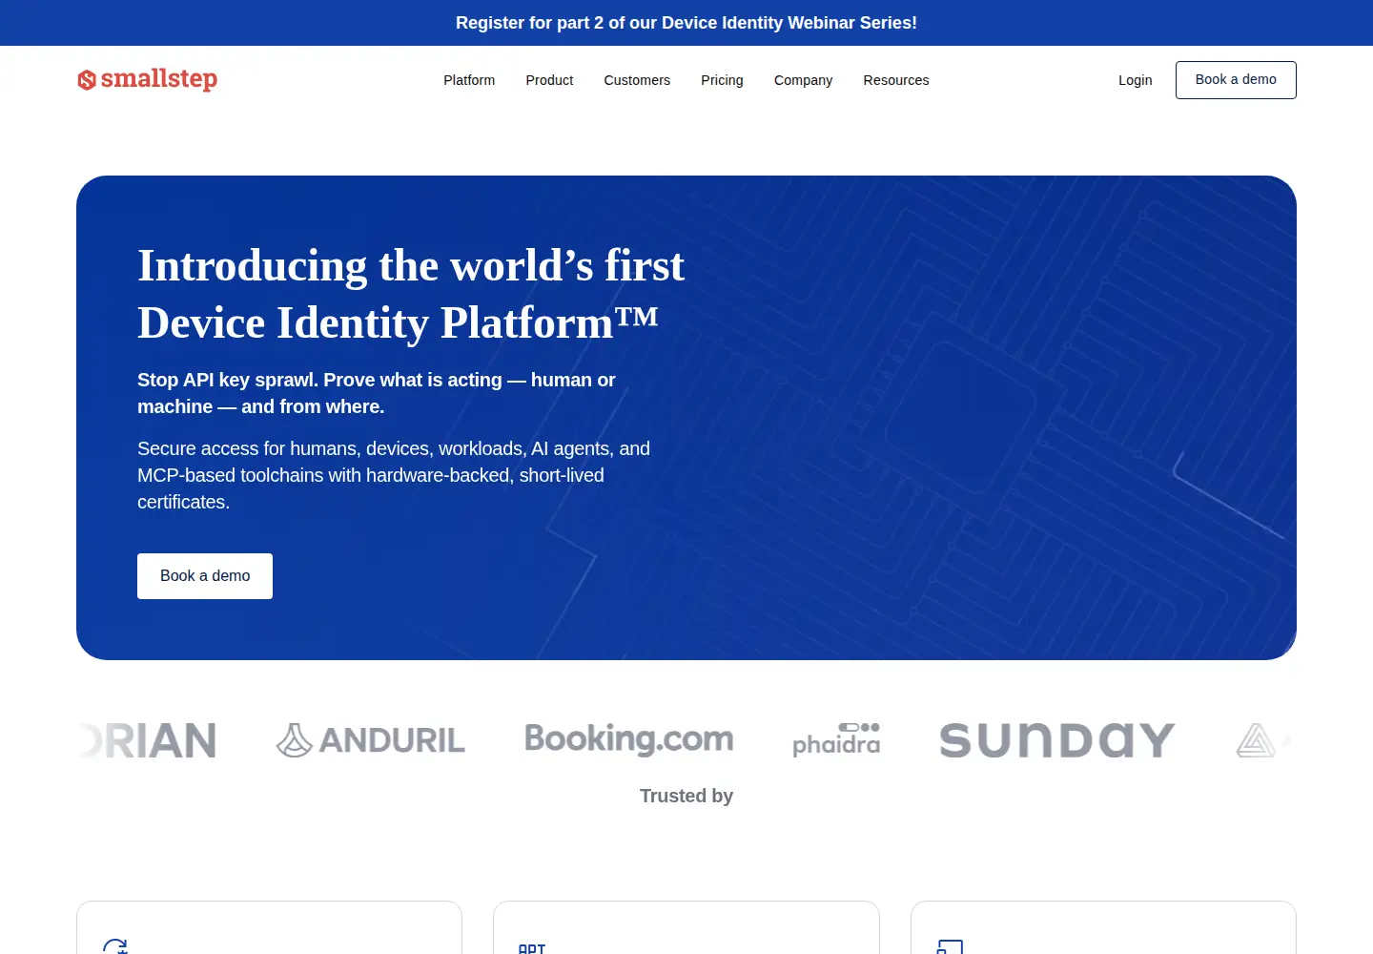1373x954 pixels.
Task: Open the Resources menu
Action: tap(896, 80)
